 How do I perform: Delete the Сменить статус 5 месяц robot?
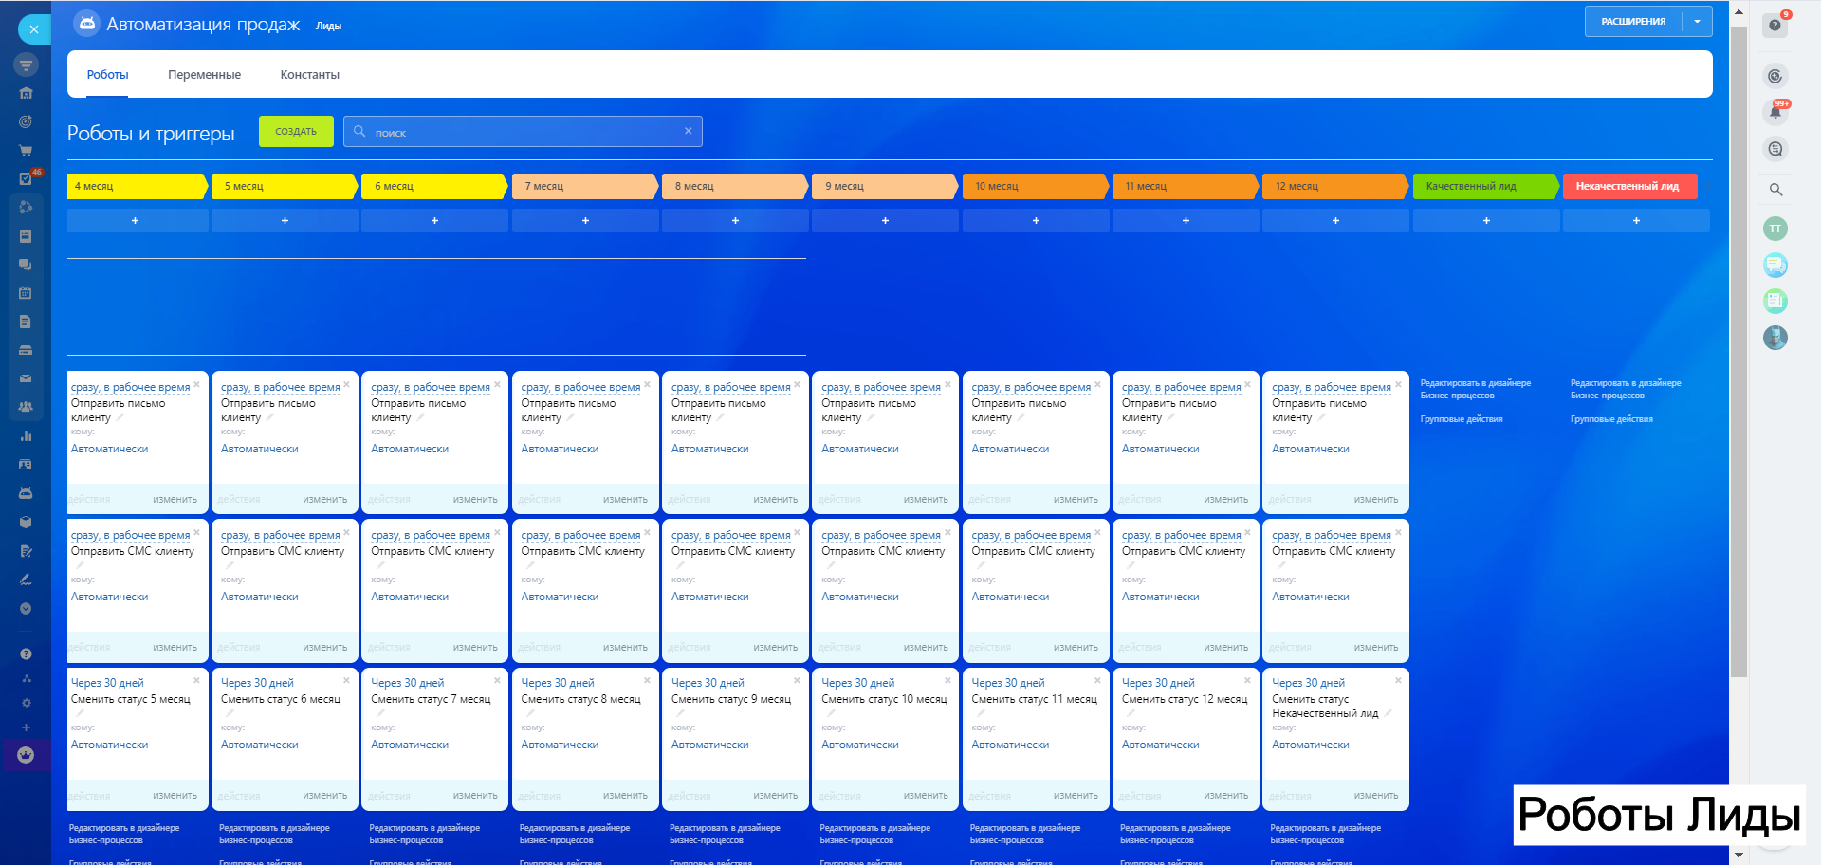[196, 680]
